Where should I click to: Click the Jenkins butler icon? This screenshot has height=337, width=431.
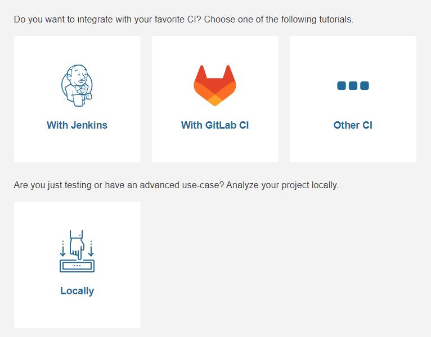click(x=77, y=85)
